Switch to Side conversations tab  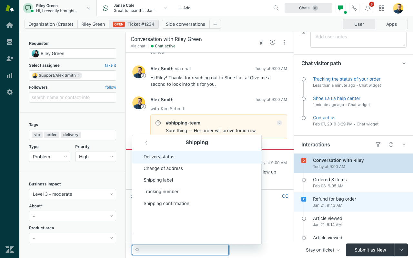(186, 24)
